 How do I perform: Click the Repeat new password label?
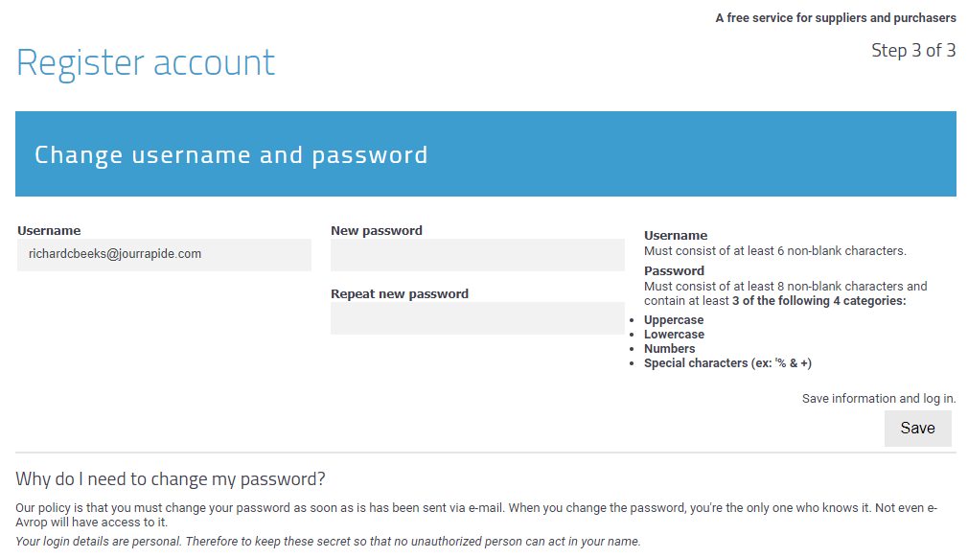[x=400, y=293]
